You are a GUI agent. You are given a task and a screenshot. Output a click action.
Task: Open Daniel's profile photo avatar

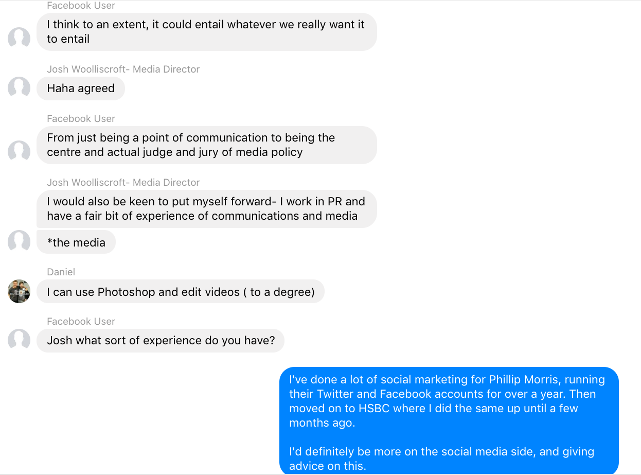(19, 291)
